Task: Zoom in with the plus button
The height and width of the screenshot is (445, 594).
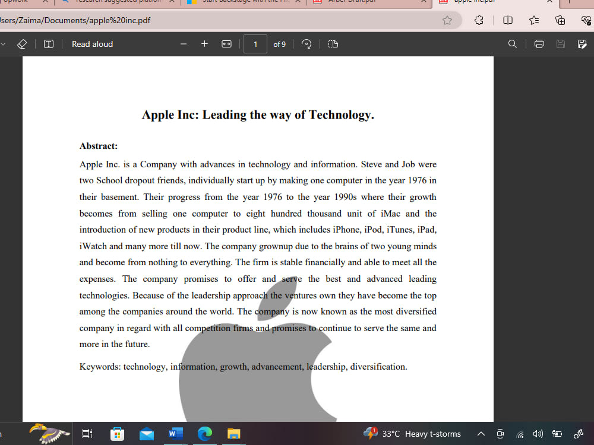Action: [x=204, y=44]
